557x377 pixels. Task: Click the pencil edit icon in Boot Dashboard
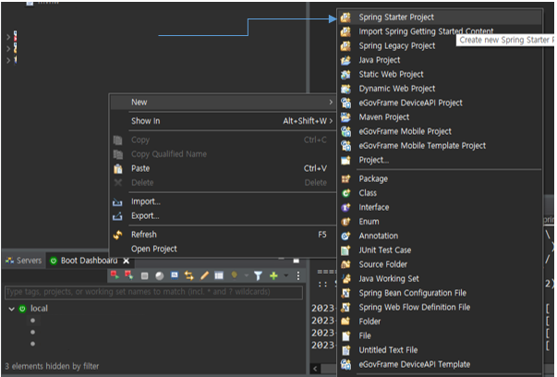(204, 275)
